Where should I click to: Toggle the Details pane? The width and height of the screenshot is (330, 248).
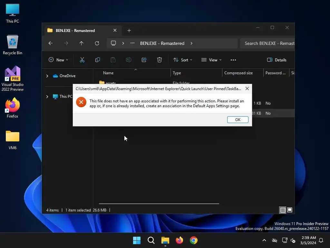pos(277,60)
